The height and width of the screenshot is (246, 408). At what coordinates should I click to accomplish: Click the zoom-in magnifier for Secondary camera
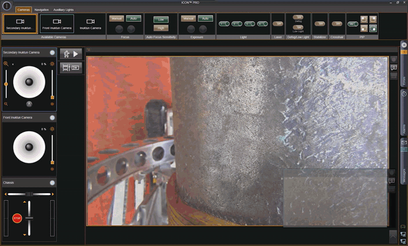[6, 64]
